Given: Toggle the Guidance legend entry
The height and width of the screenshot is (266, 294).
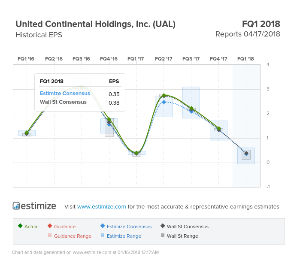Looking at the screenshot, I should click(x=61, y=227).
